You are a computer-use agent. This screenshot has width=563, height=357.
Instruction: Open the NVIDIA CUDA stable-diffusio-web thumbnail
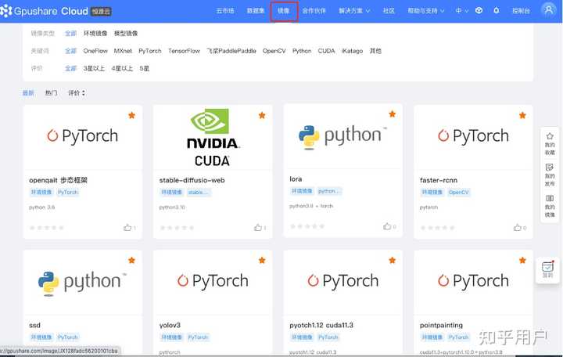tap(213, 137)
